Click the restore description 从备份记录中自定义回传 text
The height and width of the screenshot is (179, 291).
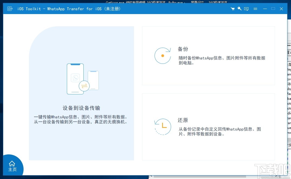point(220,132)
